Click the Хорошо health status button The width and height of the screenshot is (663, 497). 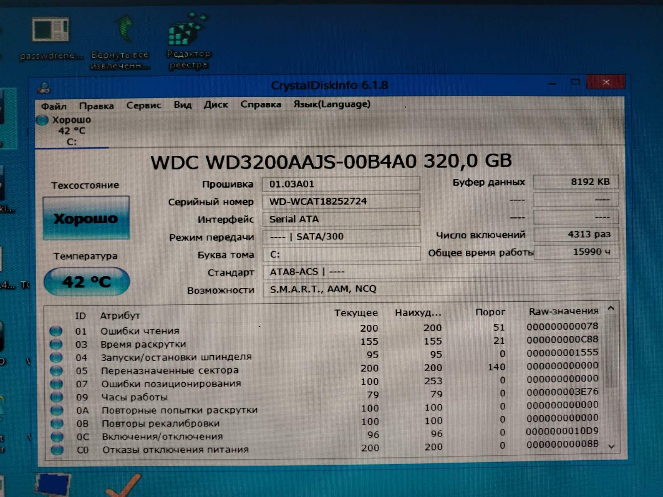pyautogui.click(x=86, y=218)
